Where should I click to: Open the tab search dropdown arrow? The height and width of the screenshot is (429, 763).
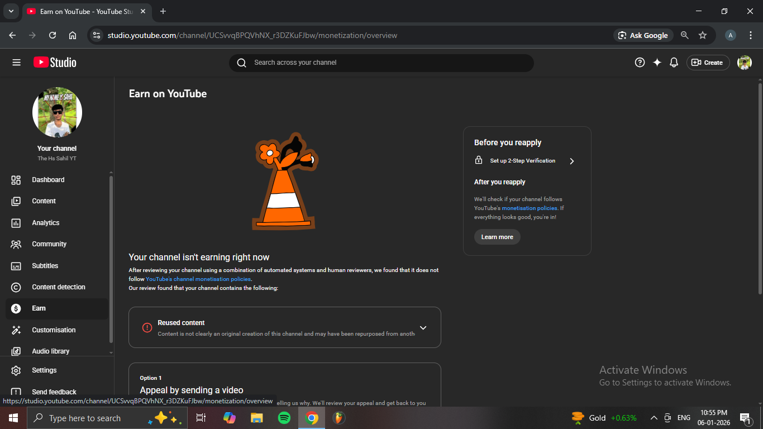click(x=11, y=11)
